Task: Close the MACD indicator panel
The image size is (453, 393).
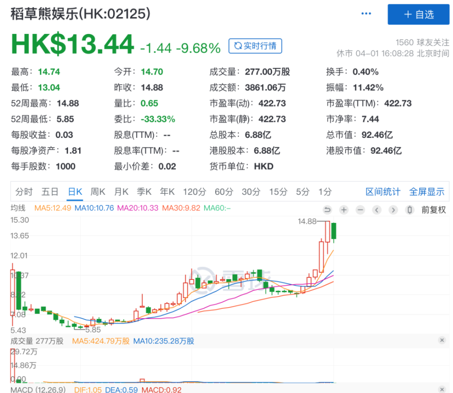Action: point(442,389)
